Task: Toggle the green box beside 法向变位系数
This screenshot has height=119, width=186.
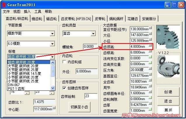Action: tap(150, 57)
